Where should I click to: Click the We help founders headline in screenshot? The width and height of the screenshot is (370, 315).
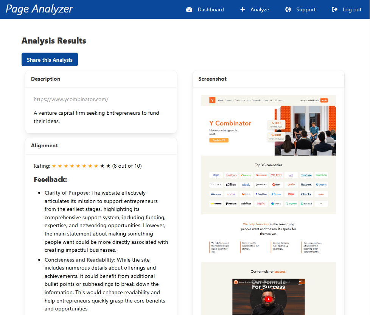(x=269, y=229)
